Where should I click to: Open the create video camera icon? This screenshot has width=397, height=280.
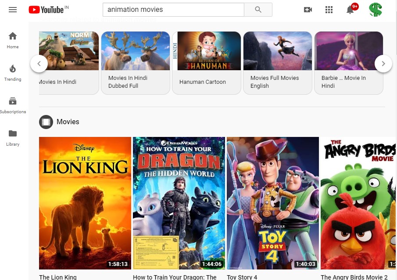point(308,10)
